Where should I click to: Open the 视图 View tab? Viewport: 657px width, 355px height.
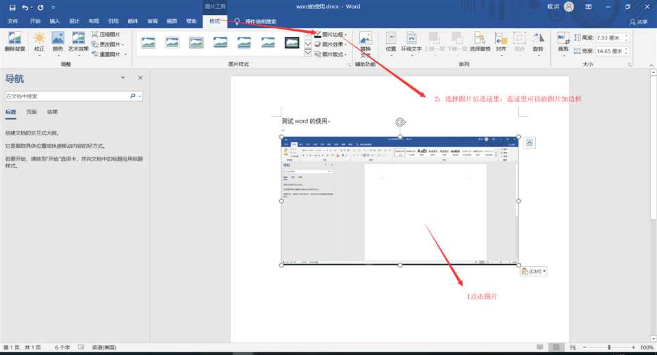172,21
